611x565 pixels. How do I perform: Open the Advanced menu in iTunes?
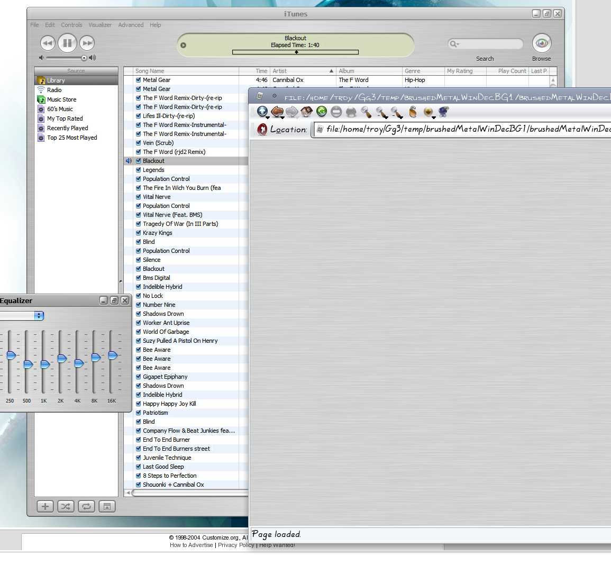point(131,25)
